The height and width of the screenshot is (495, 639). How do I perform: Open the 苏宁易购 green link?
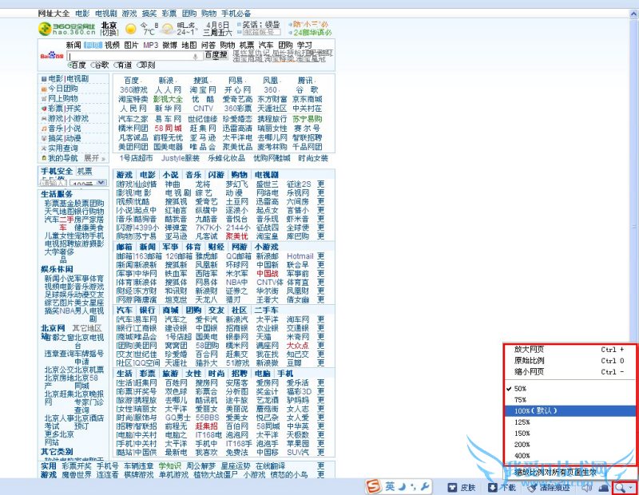308,119
